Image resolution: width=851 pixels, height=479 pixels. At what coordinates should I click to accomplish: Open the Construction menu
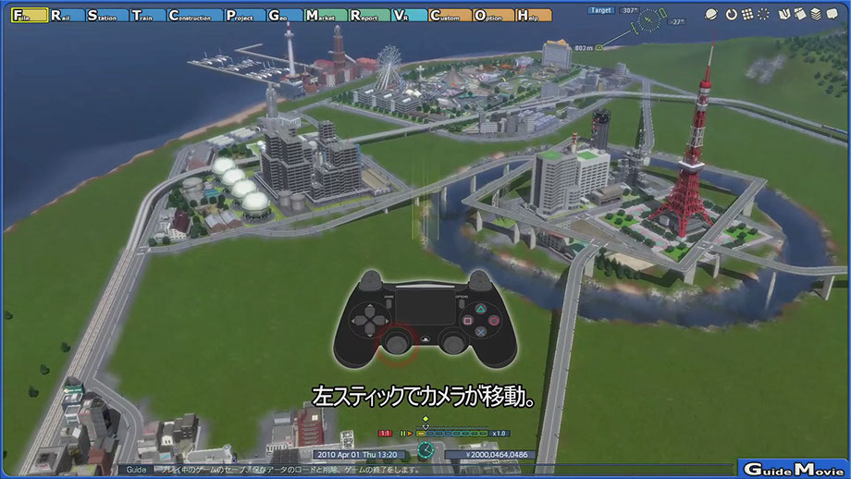[x=195, y=16]
